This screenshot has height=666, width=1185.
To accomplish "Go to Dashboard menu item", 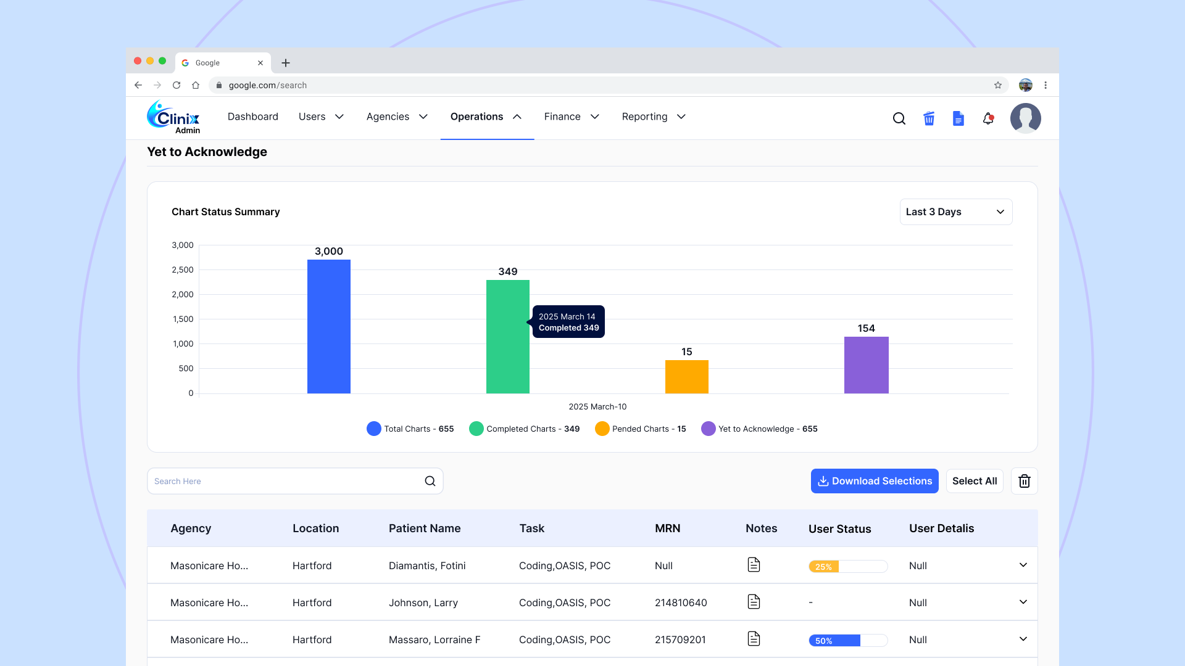I will (x=253, y=117).
